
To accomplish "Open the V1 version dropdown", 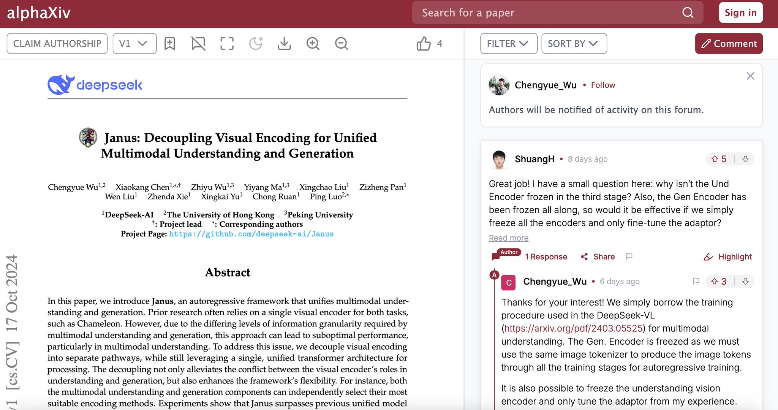I will [x=134, y=43].
